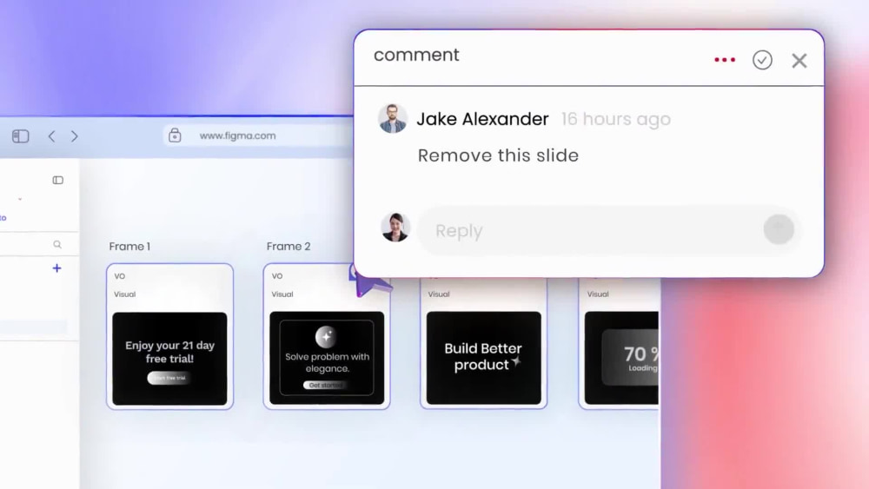Click the www.figma.com address bar
The width and height of the screenshot is (869, 489).
(x=258, y=135)
